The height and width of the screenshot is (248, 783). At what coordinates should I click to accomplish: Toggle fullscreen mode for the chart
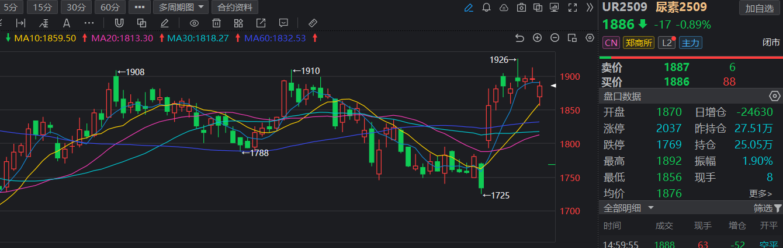573,8
